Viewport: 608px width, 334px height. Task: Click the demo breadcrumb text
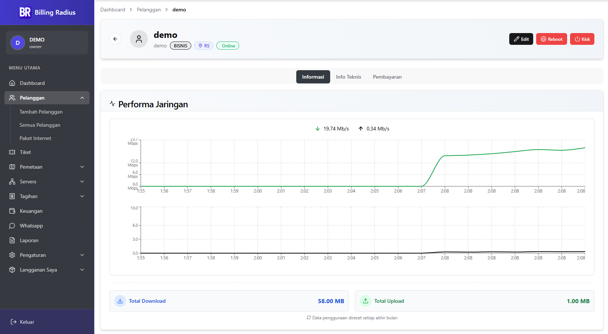click(179, 10)
